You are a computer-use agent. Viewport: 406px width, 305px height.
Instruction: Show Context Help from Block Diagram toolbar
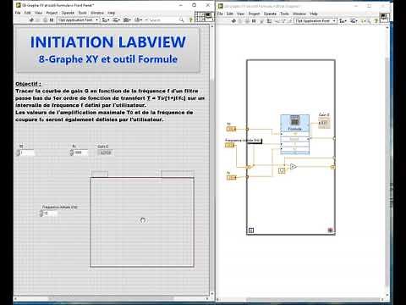coord(376,21)
